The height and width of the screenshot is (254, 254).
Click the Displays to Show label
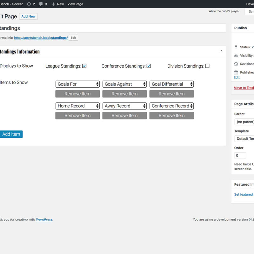point(17,66)
